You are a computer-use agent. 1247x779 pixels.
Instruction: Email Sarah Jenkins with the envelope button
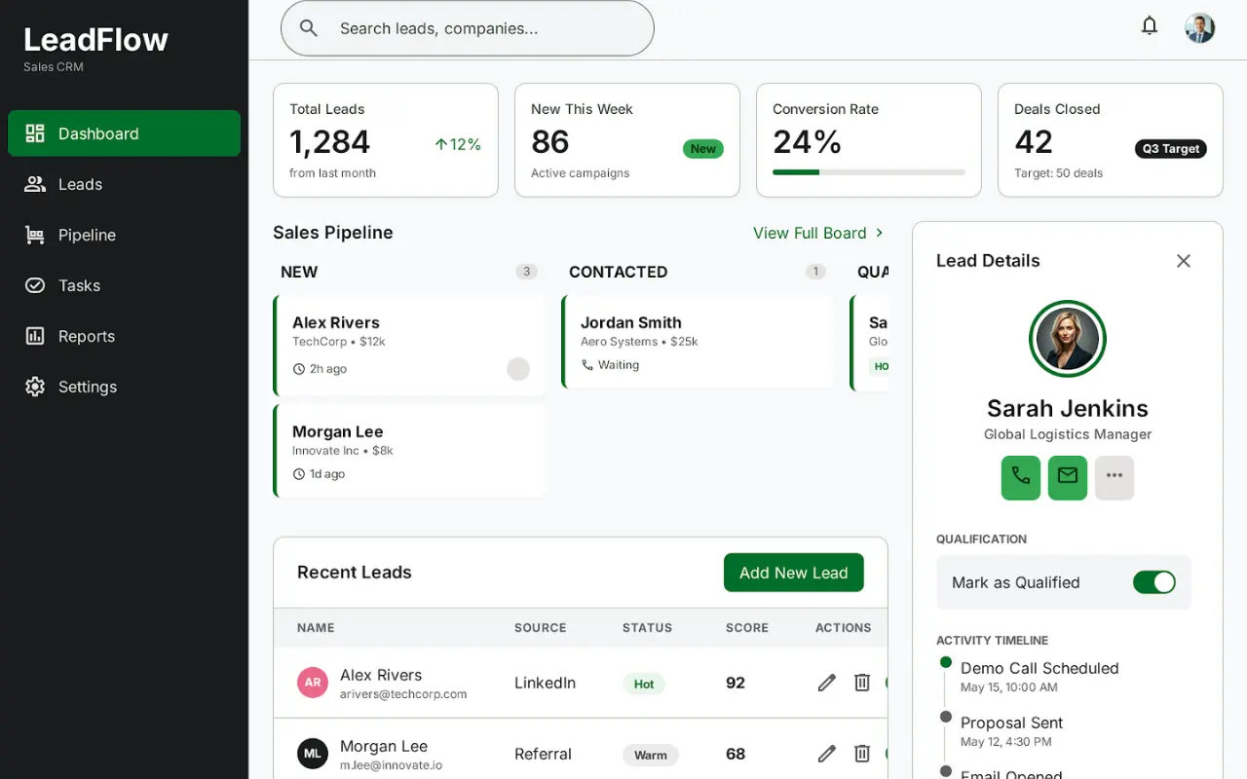[1068, 477]
